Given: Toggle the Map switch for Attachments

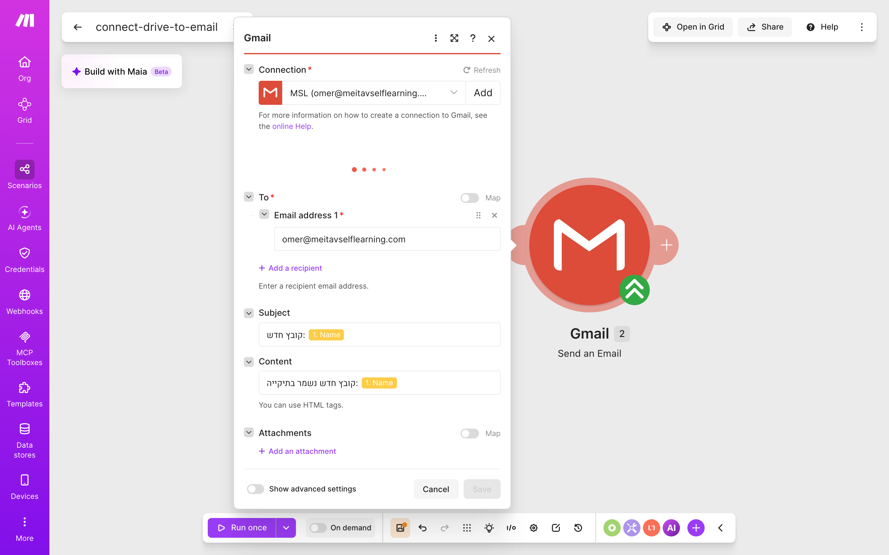Looking at the screenshot, I should (470, 434).
